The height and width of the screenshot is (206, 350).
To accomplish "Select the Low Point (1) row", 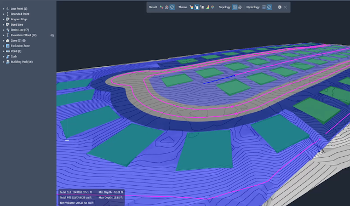I will (x=28, y=9).
